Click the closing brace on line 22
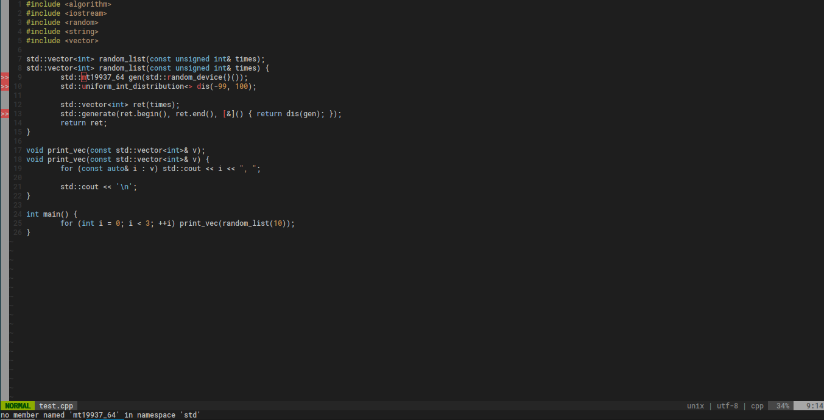Image resolution: width=824 pixels, height=420 pixels. pyautogui.click(x=28, y=196)
